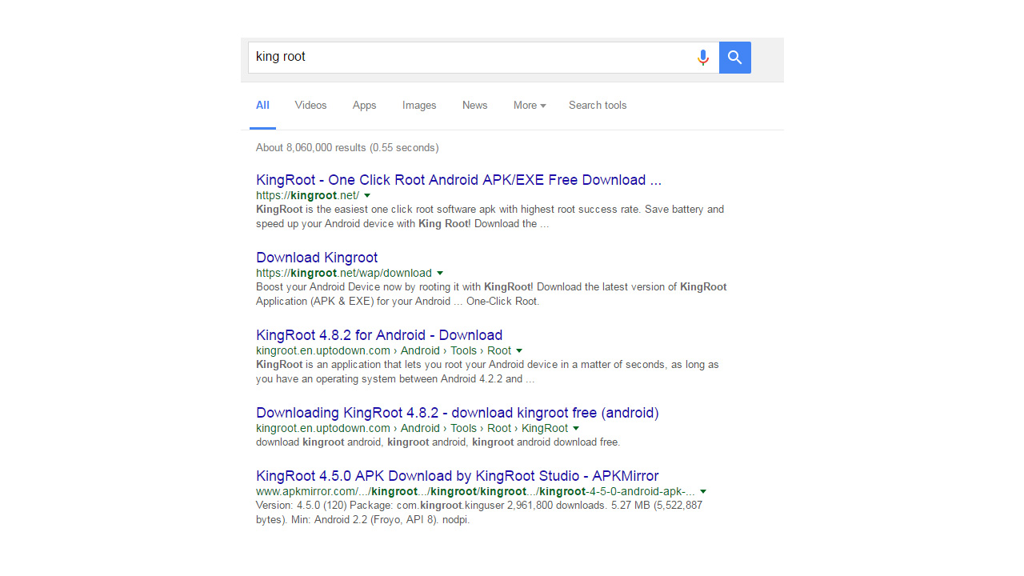Switch to the Apps tab
This screenshot has width=1024, height=576.
pyautogui.click(x=364, y=106)
